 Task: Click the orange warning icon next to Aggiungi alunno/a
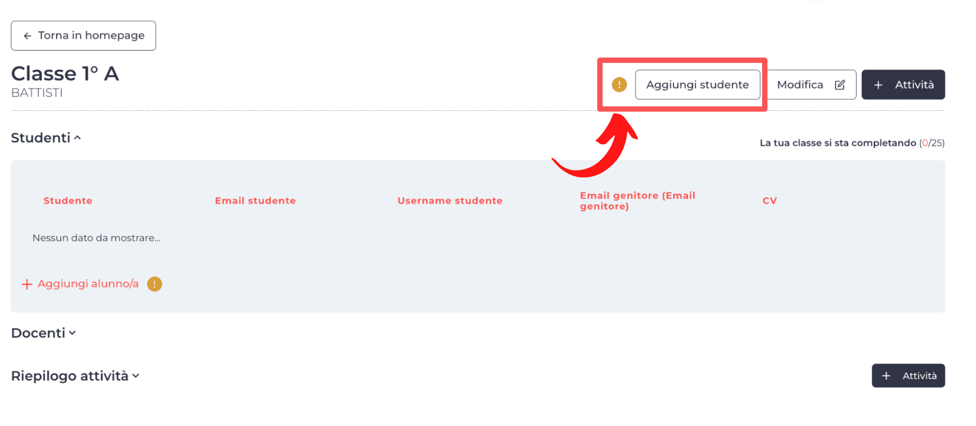click(155, 284)
